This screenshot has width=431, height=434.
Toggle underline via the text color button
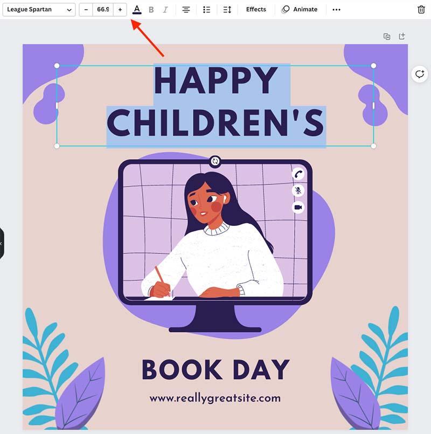[x=137, y=9]
